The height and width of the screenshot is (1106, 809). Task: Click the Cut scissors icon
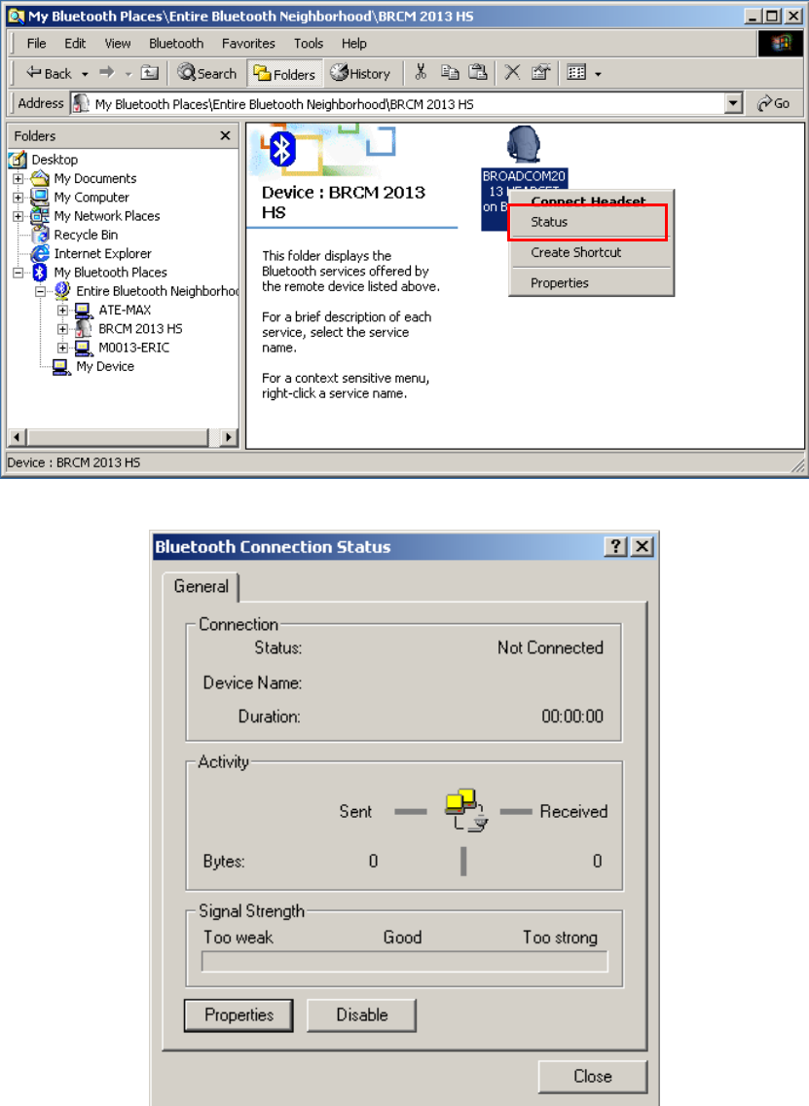pos(422,72)
